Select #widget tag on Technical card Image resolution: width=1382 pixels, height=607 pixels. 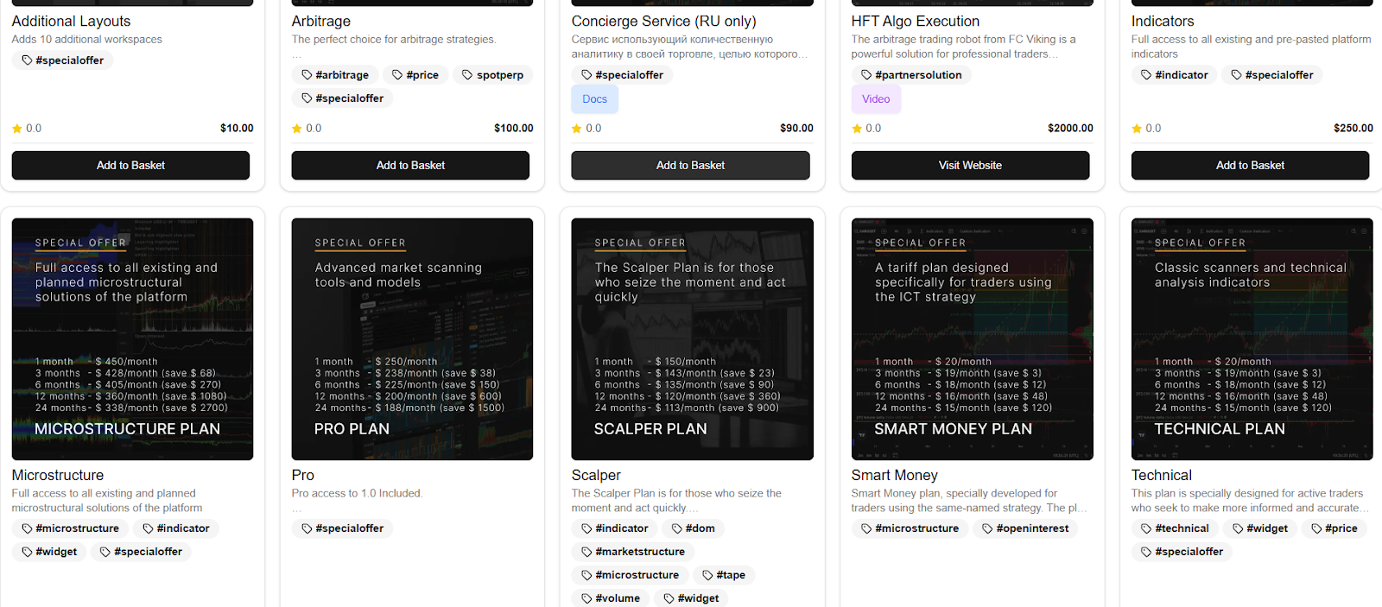(1260, 528)
